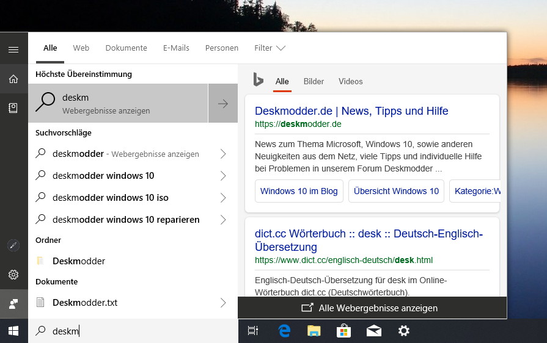Click the dict.cc englisch-deutsch URL
The image size is (547, 343).
point(343,260)
